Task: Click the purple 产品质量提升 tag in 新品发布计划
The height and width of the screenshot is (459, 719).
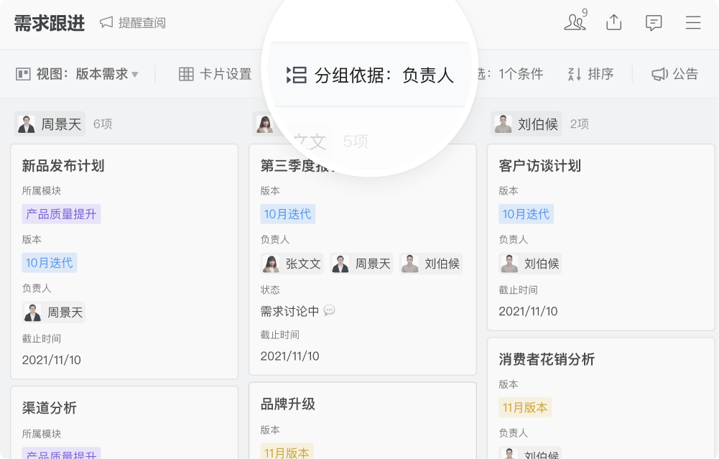Action: pyautogui.click(x=61, y=214)
